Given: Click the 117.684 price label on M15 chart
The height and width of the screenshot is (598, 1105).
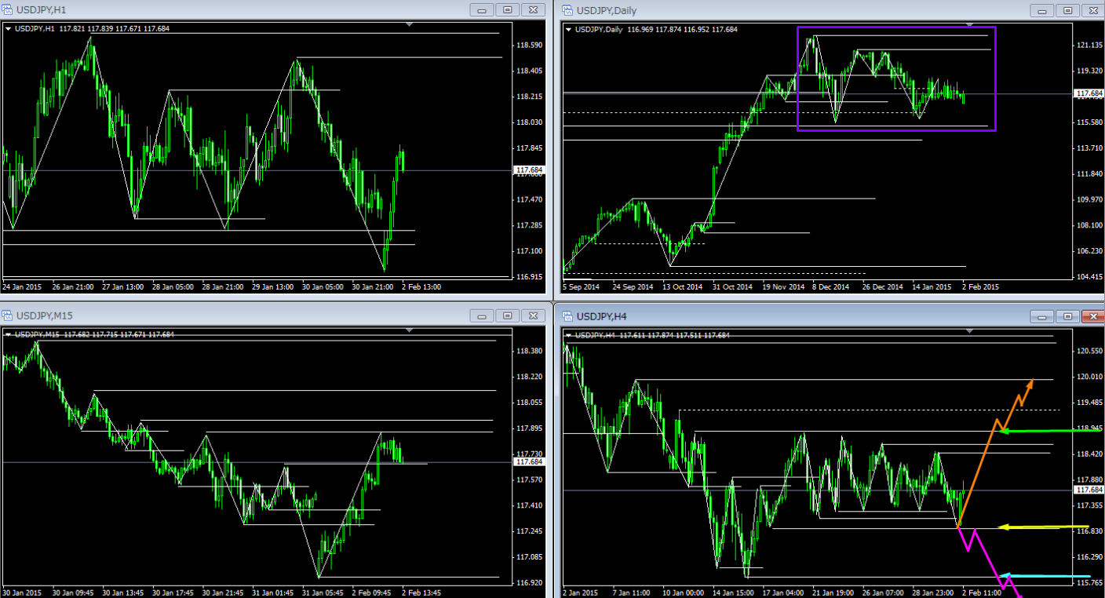Looking at the screenshot, I should (529, 462).
